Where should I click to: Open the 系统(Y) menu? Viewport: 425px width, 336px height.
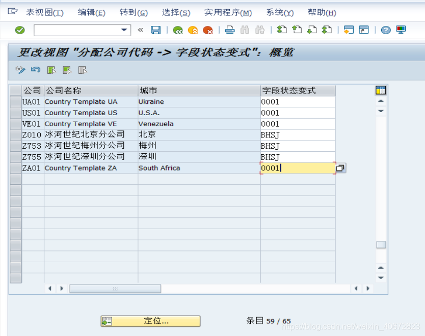click(280, 12)
